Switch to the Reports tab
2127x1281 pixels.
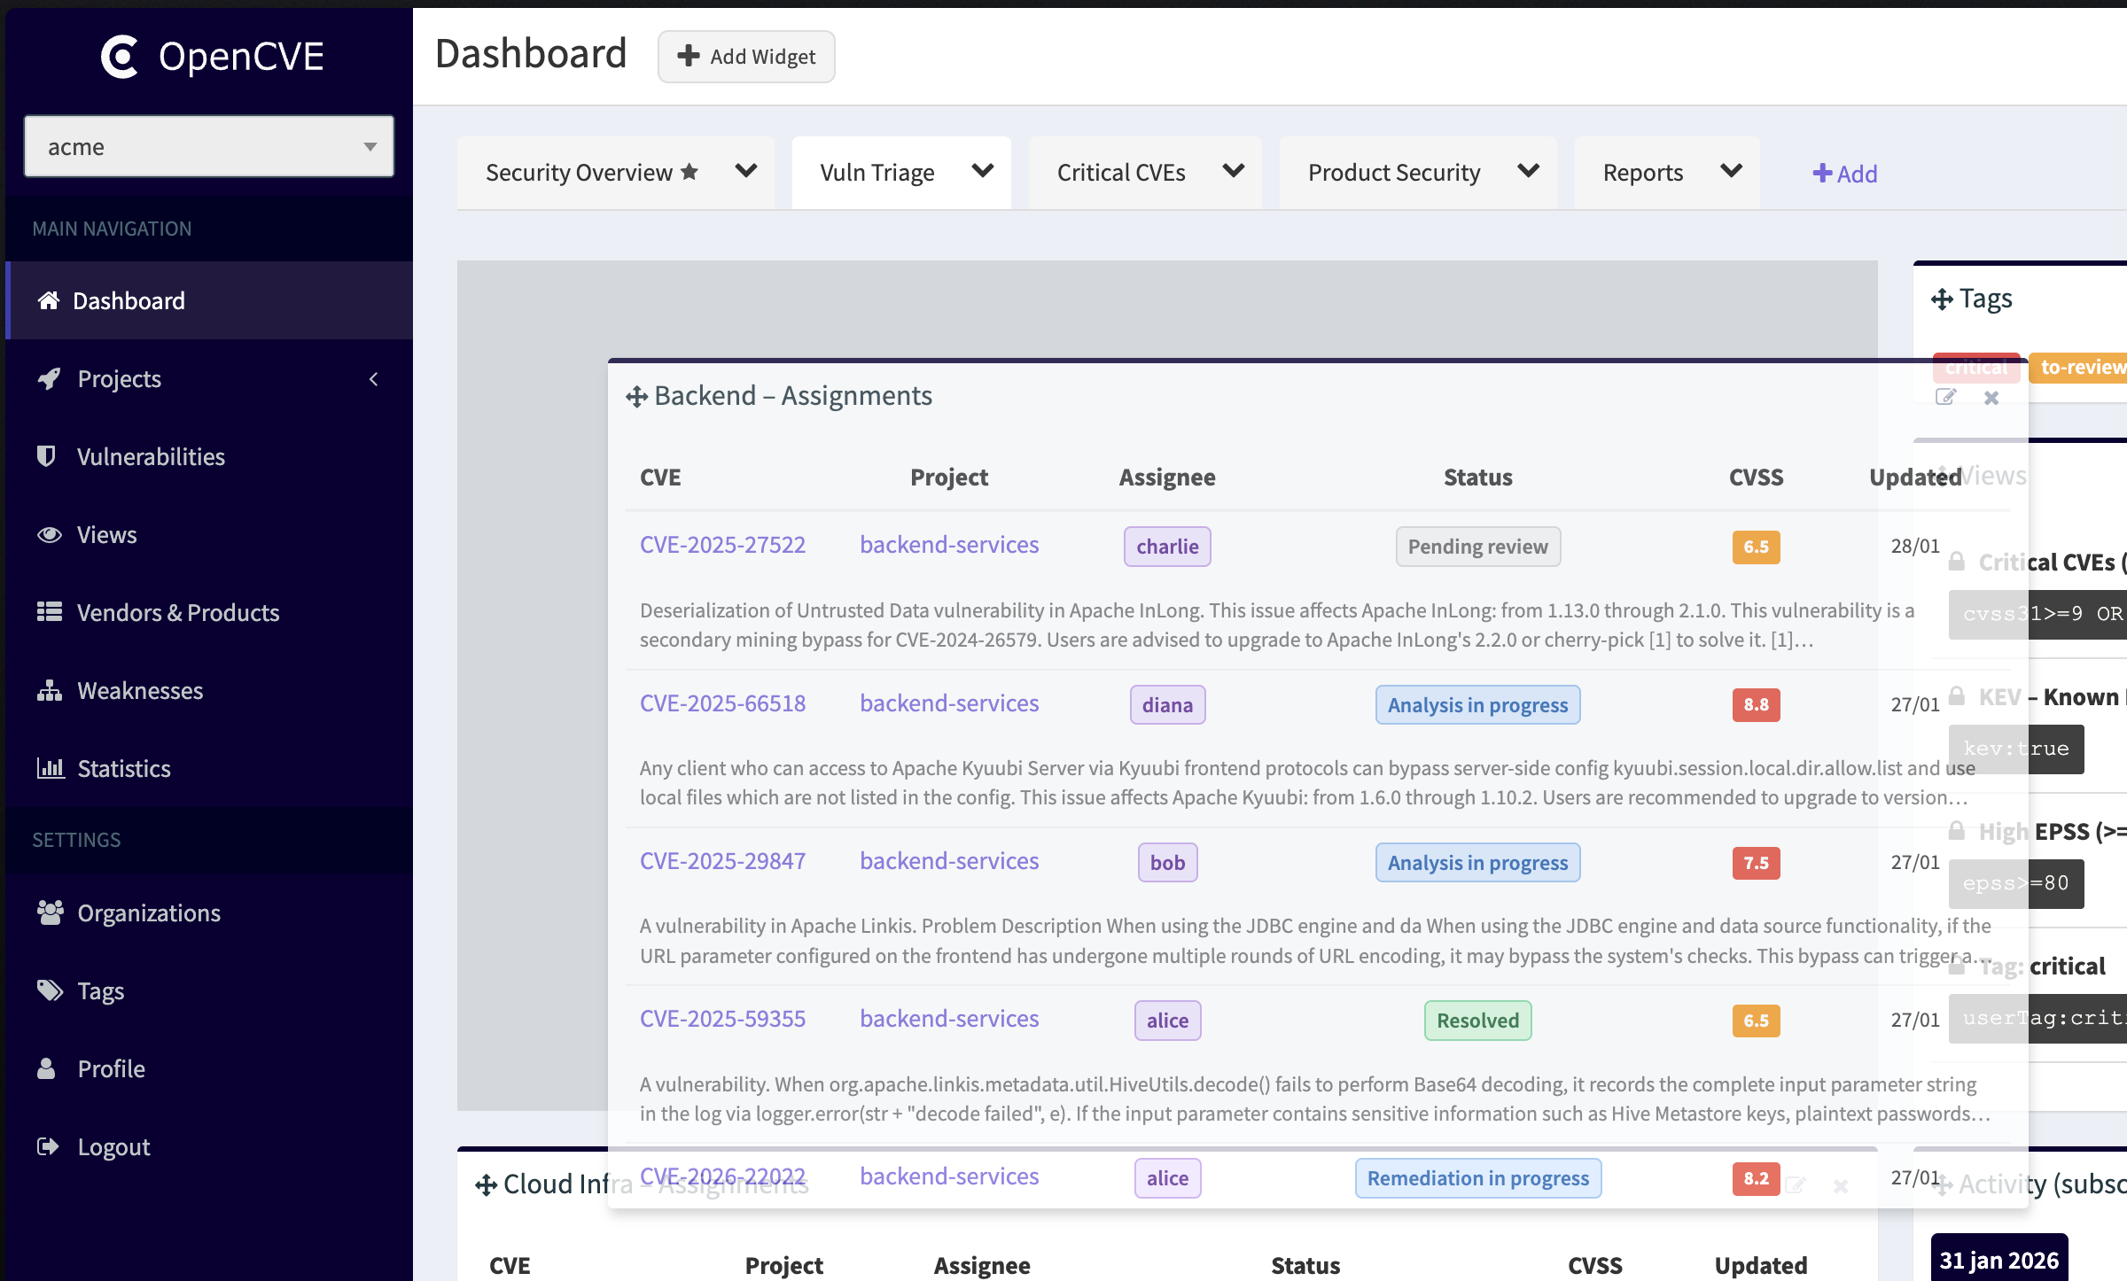(1642, 173)
